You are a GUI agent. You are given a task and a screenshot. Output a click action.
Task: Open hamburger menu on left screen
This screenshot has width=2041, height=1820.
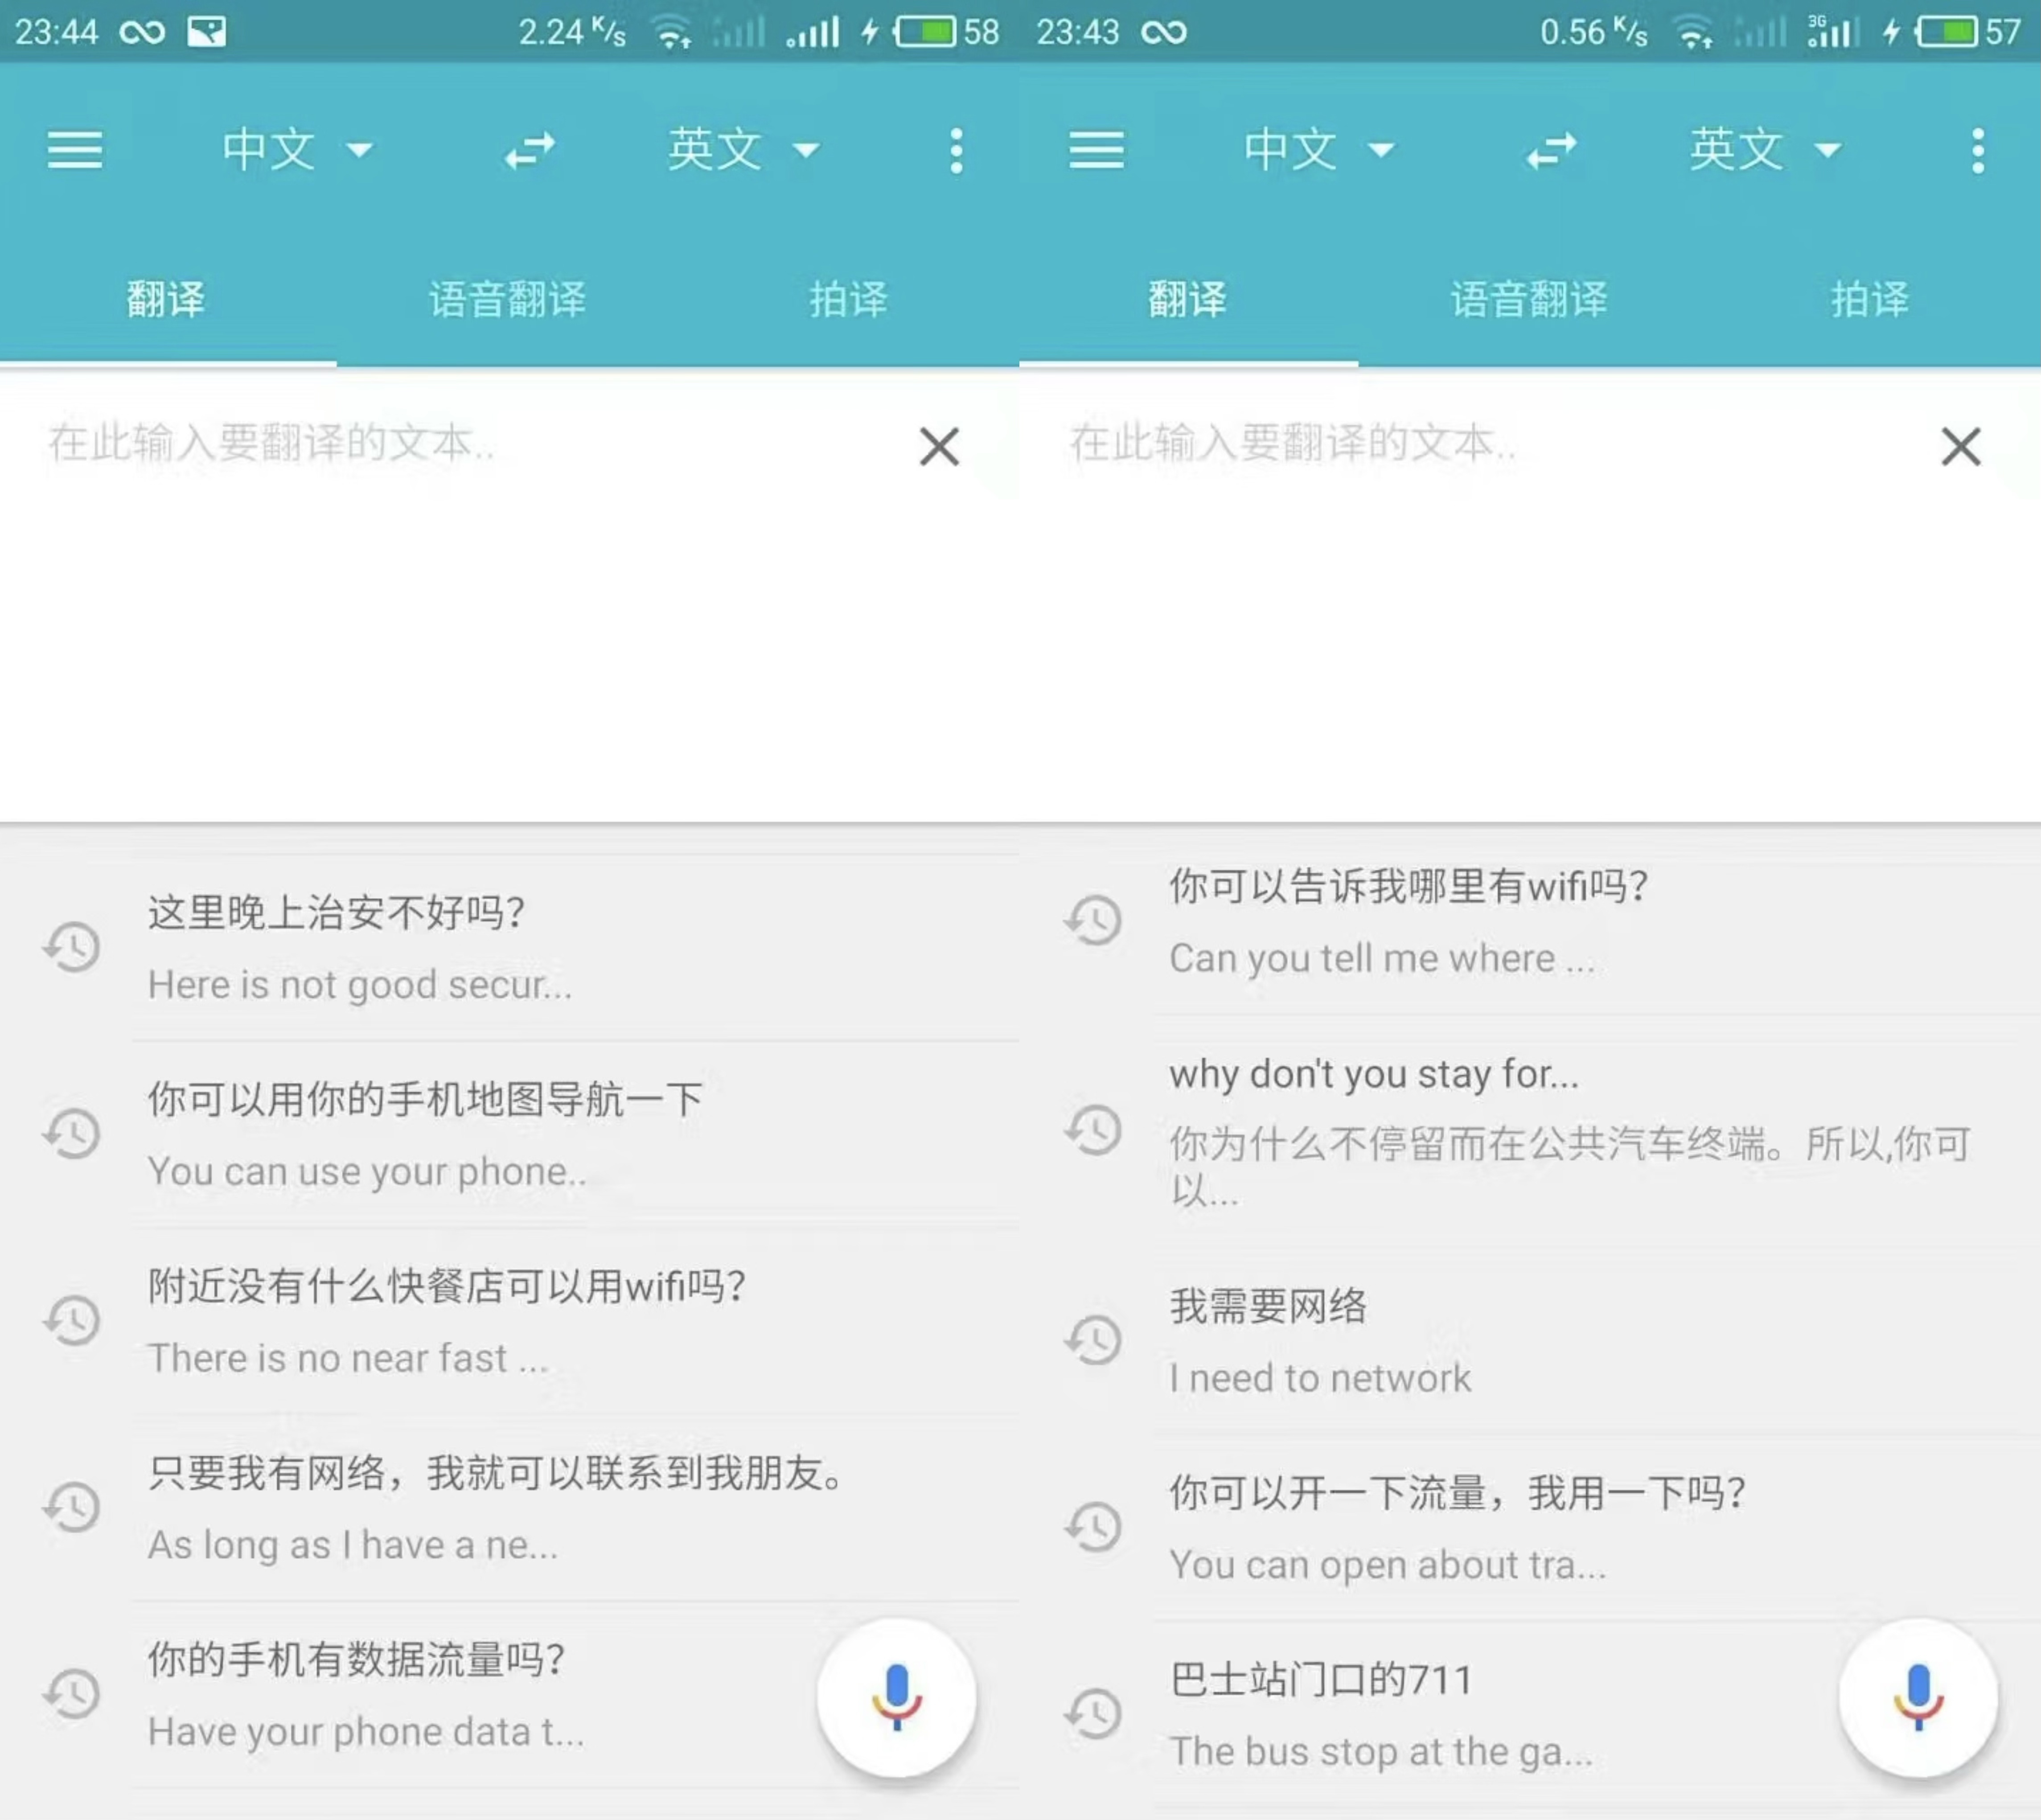pyautogui.click(x=75, y=151)
